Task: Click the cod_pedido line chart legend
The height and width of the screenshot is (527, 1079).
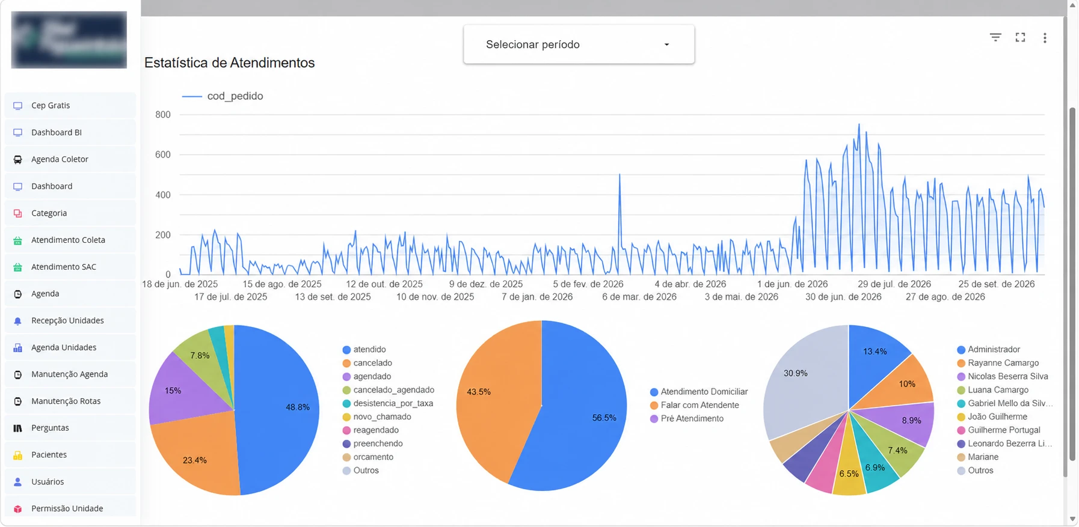Action: [223, 96]
